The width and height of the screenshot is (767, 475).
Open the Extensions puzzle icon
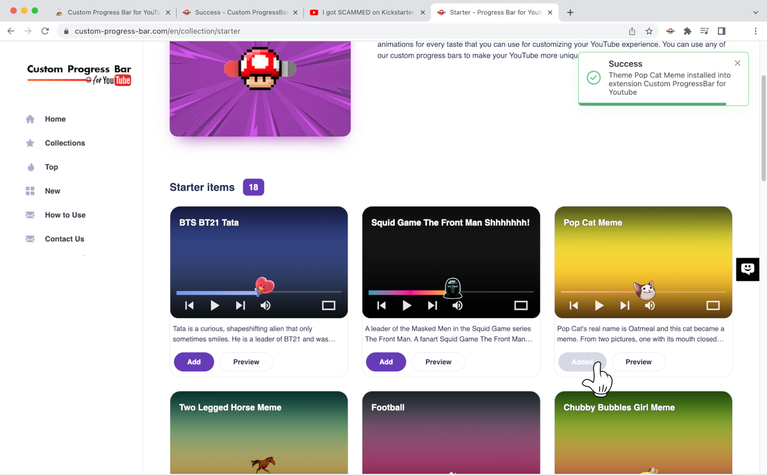click(x=687, y=31)
